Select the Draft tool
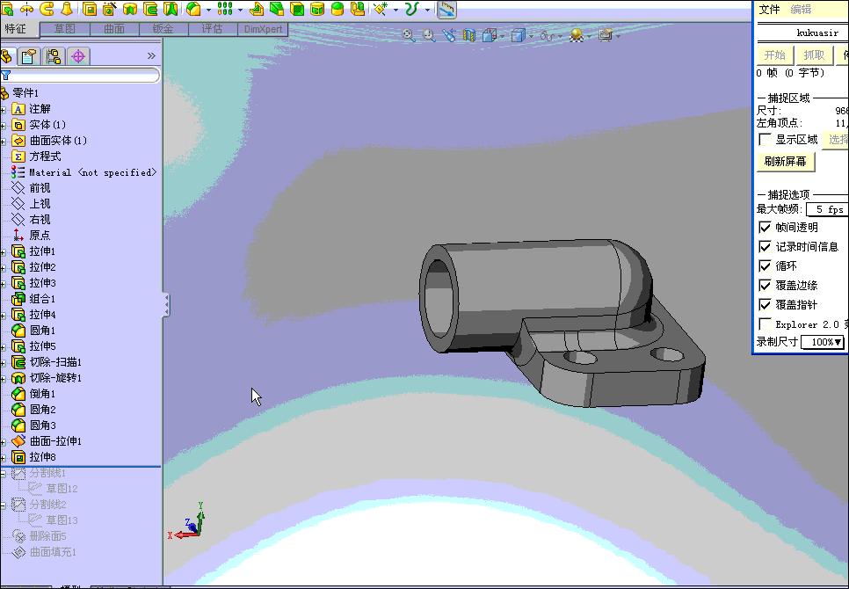 (277, 9)
